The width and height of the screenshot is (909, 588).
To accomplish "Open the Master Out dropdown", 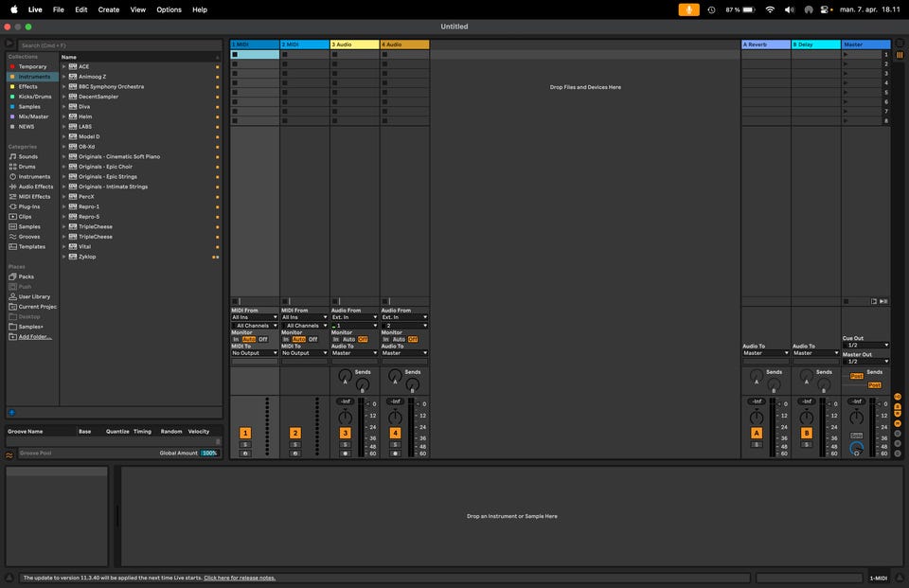I will click(x=865, y=361).
